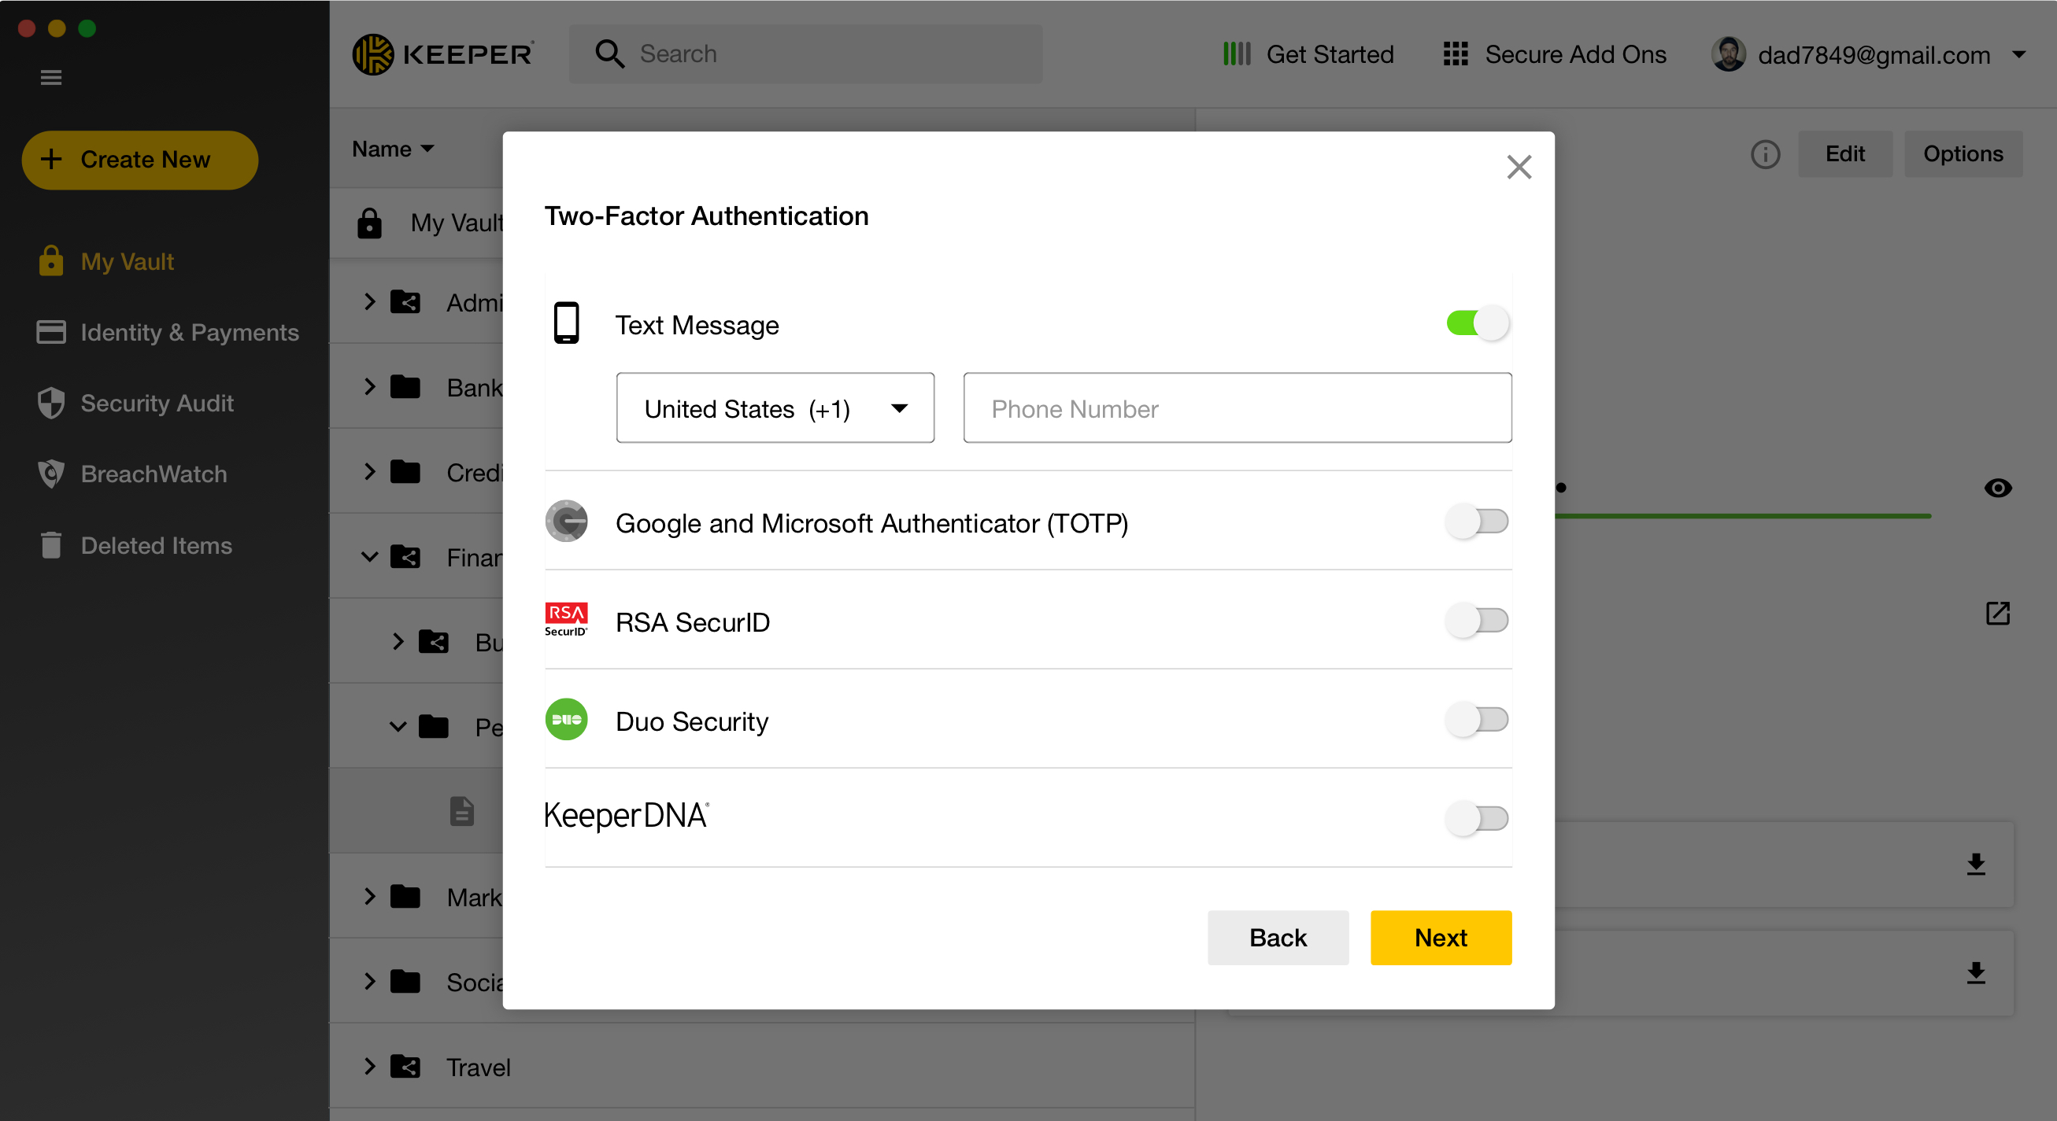Click the info circle icon

1765,154
